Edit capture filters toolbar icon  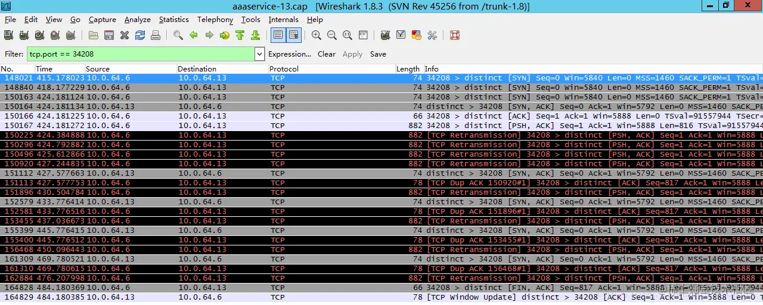(x=386, y=35)
